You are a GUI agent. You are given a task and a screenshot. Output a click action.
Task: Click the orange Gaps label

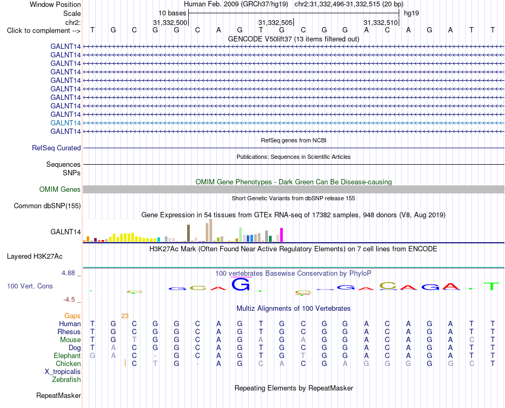(x=72, y=316)
